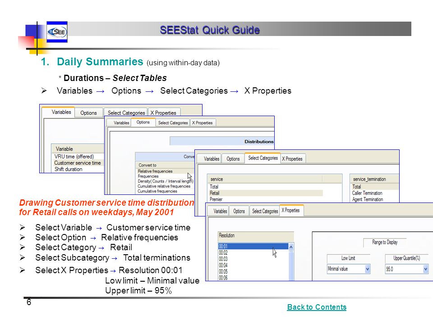
Task: Click Resolution list scrollbar up arrow
Action: pyautogui.click(x=291, y=247)
